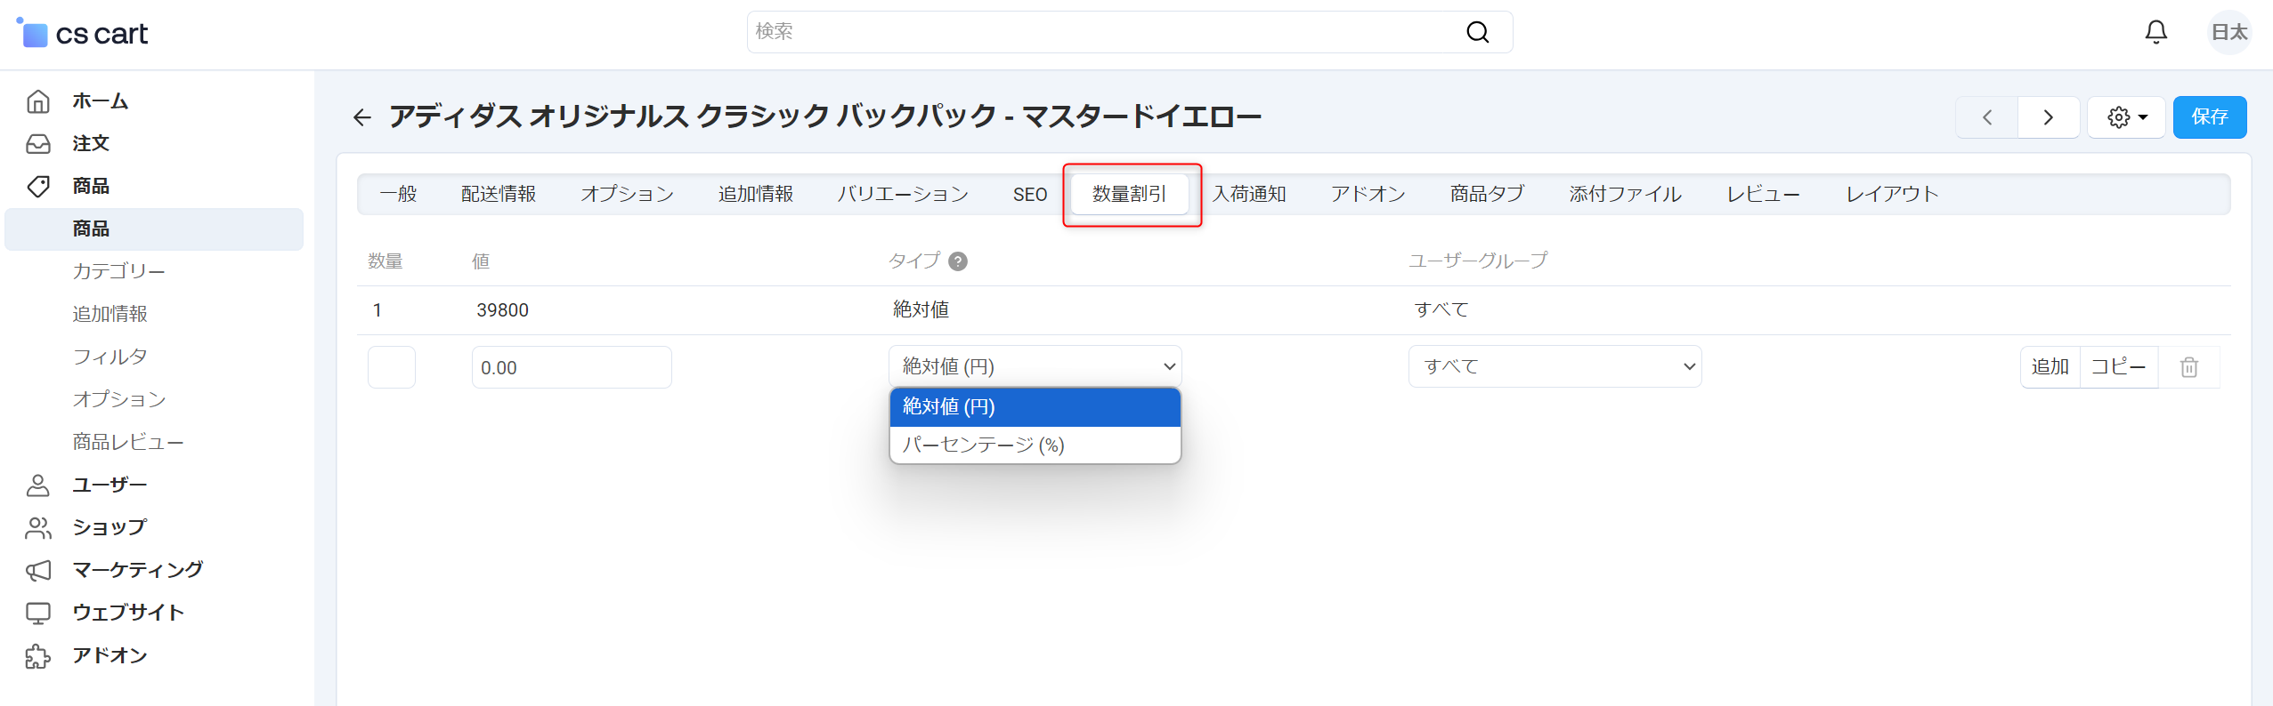Click the trash delete row icon

2188,367
